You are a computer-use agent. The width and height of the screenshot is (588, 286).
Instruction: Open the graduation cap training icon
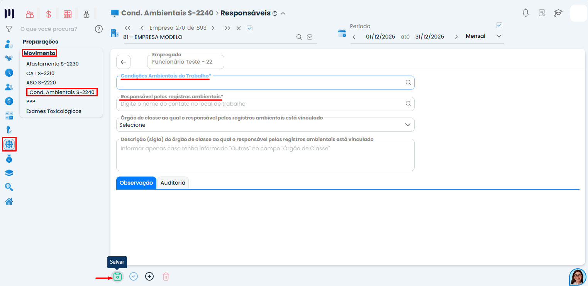[558, 13]
